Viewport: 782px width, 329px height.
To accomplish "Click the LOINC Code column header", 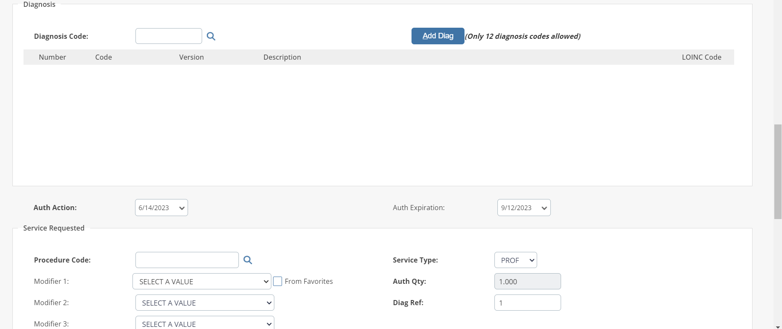I will (701, 57).
